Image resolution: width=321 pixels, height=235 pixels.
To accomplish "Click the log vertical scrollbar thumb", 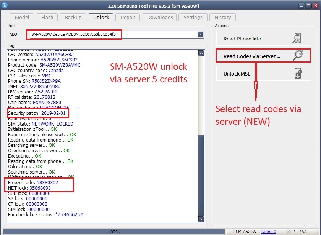I will click(201, 175).
